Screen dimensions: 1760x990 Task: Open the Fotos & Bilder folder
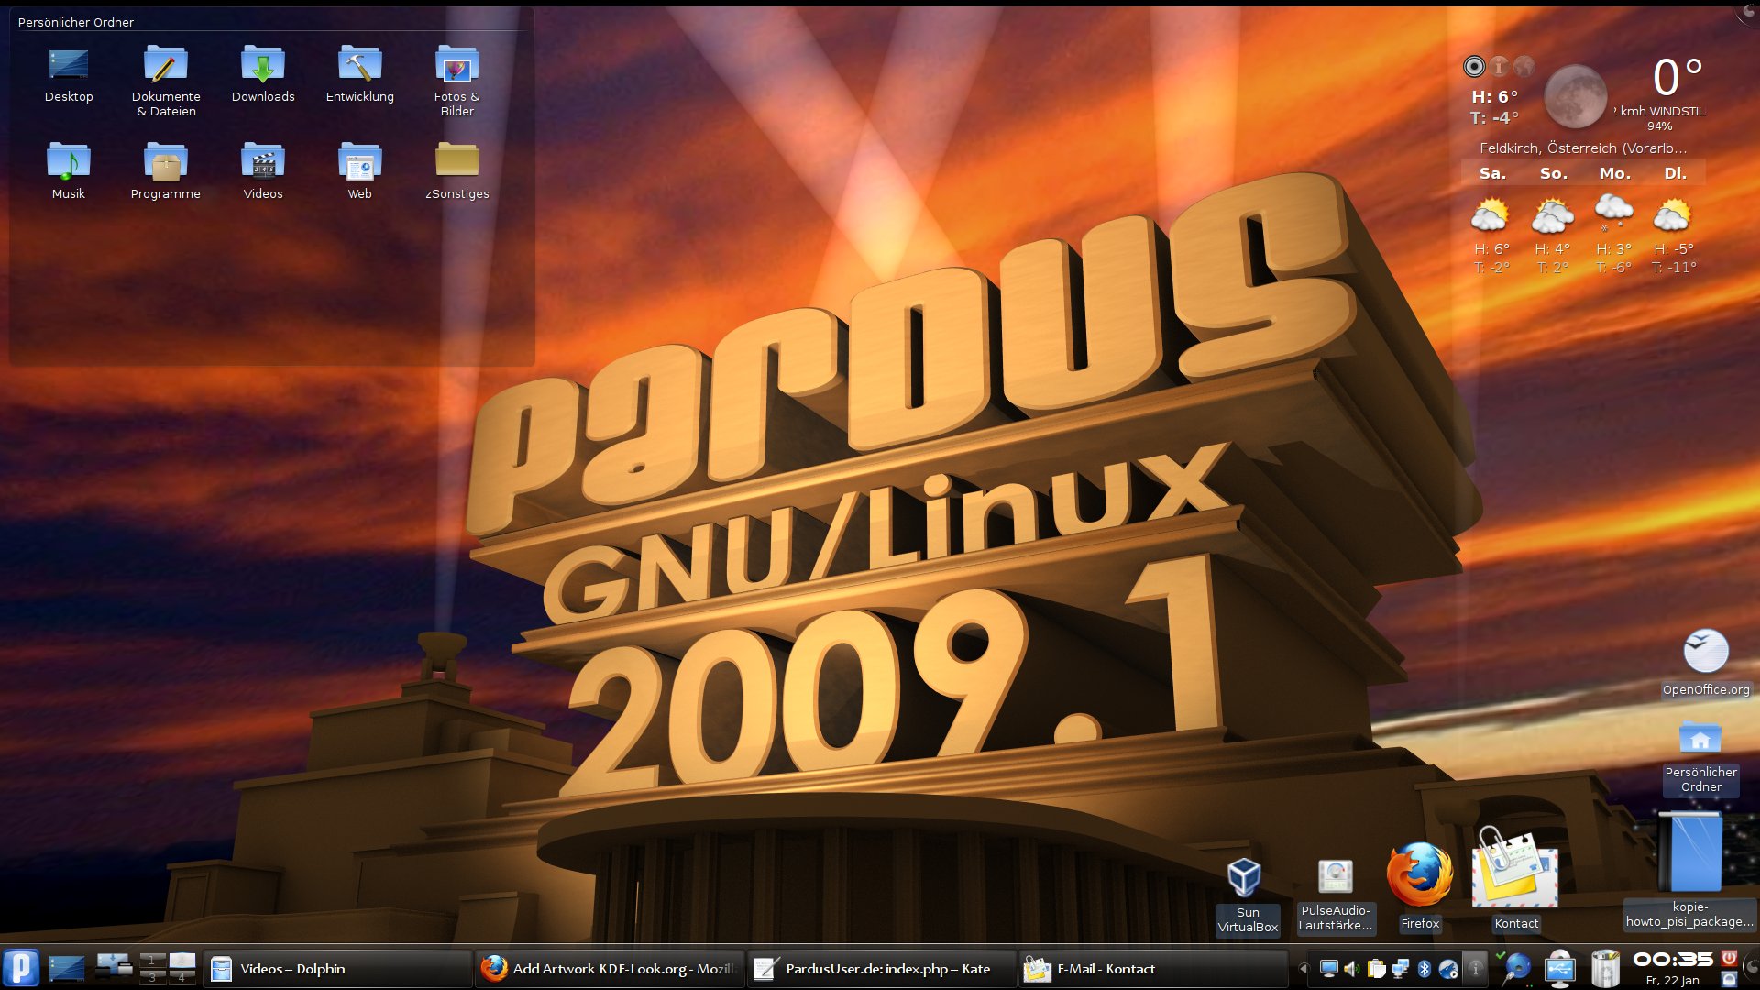[x=456, y=81]
